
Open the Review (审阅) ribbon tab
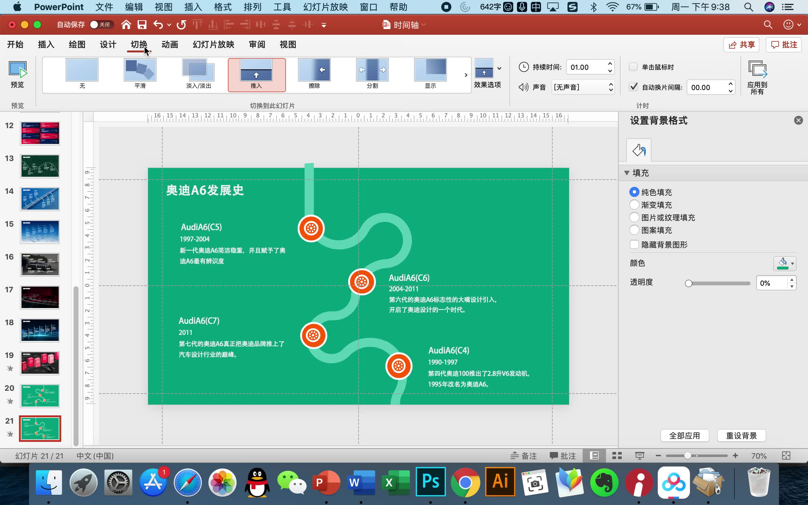257,45
